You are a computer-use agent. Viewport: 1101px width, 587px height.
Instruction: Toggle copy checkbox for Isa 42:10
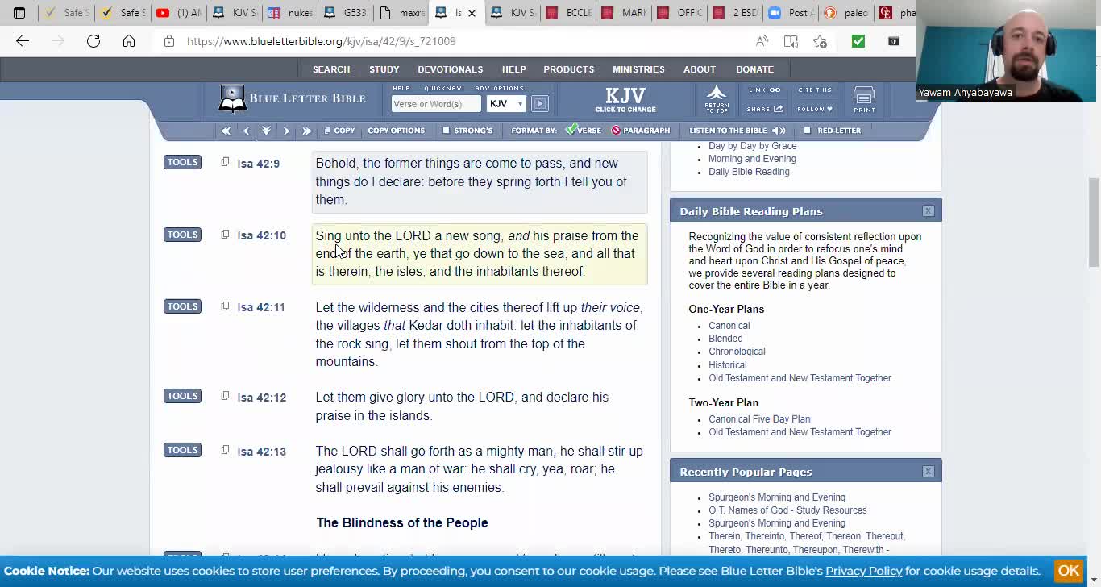tap(225, 235)
